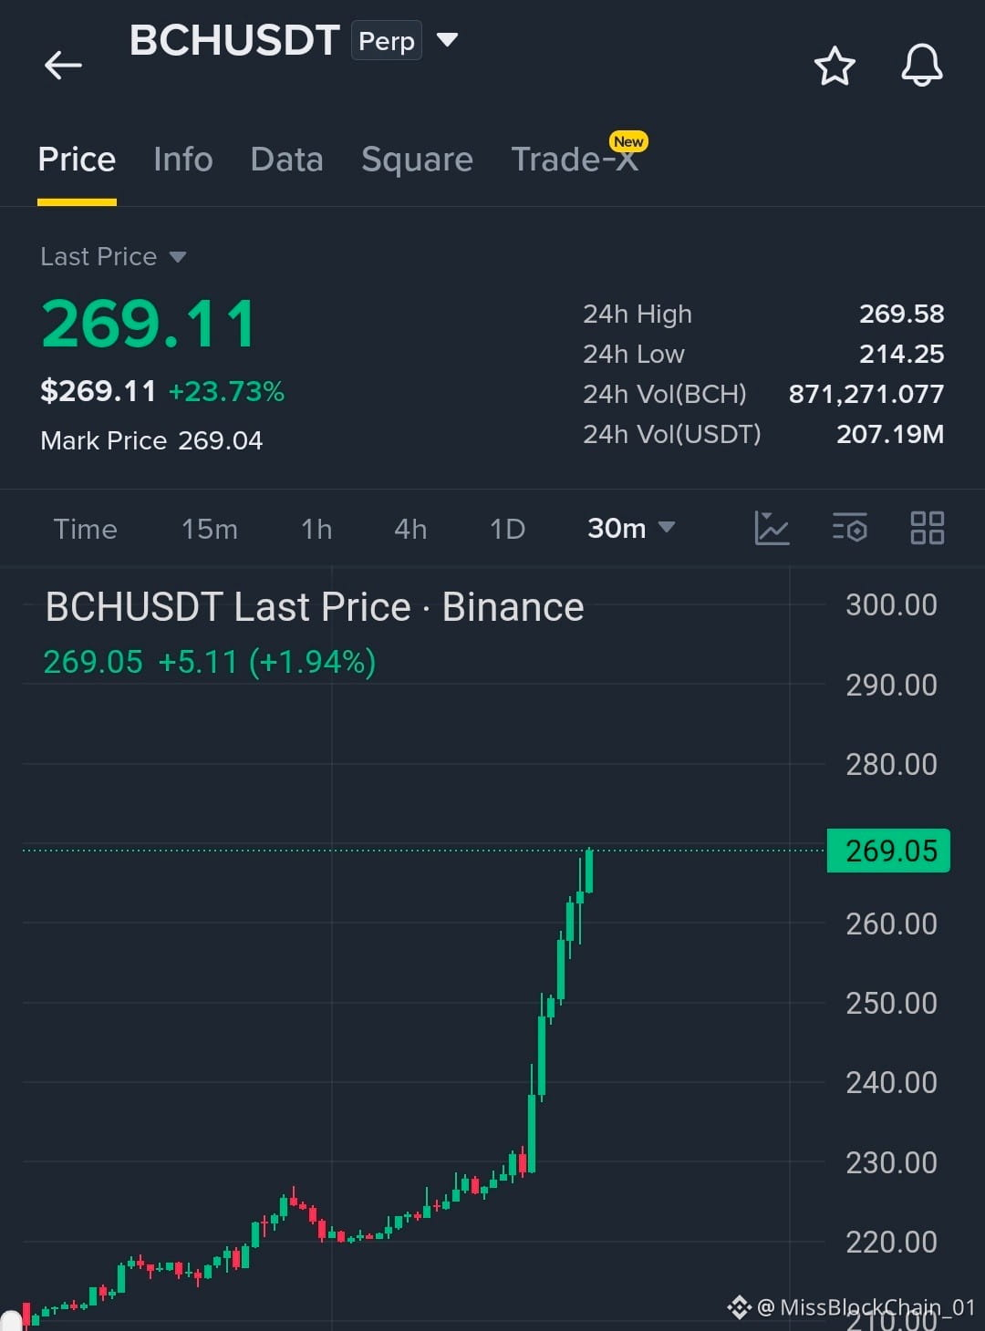Open chart settings icon beside indicators
Screen dimensions: 985x1331
850,528
